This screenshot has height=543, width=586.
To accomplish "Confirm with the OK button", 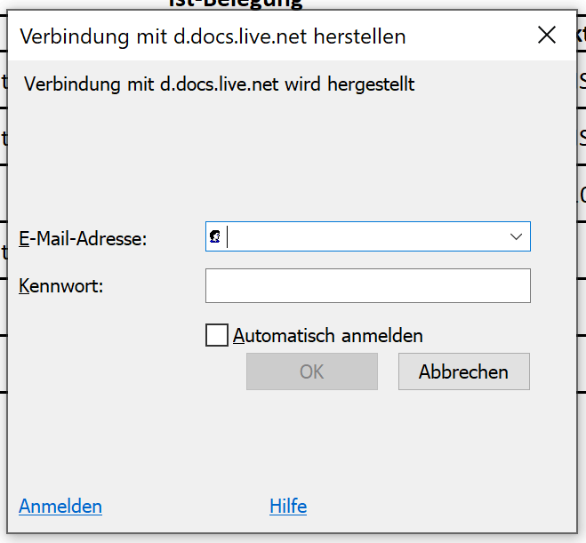I will pos(312,371).
